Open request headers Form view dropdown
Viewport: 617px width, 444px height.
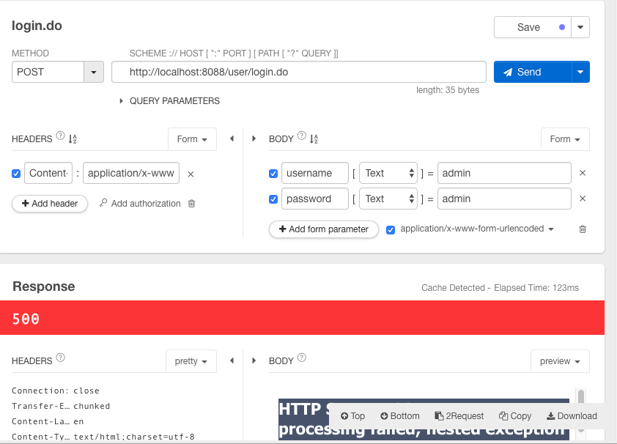192,139
